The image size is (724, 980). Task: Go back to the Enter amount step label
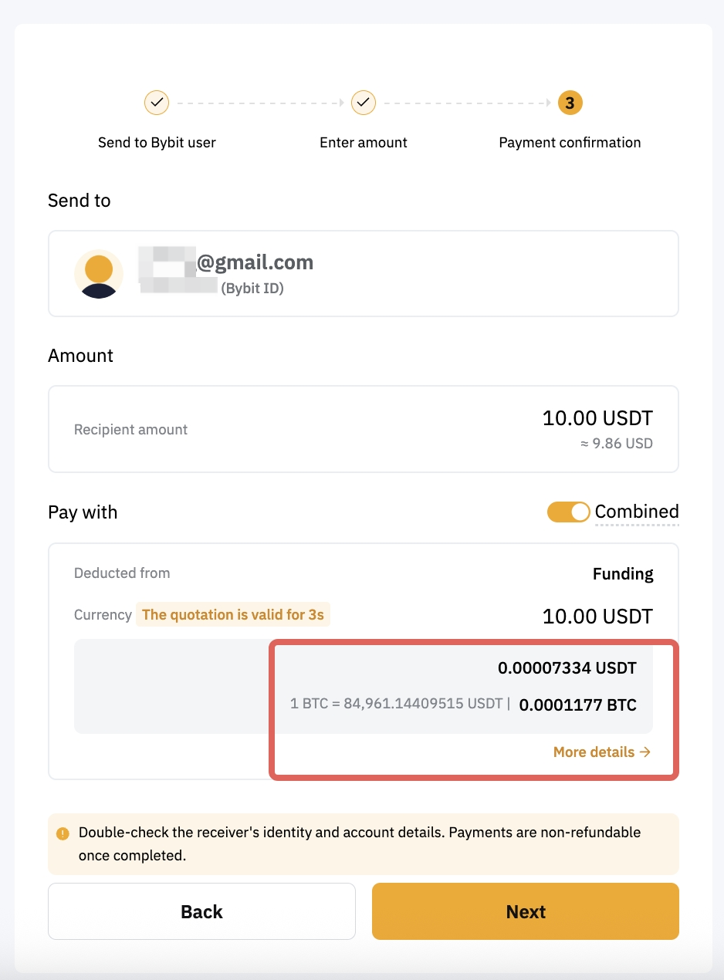363,143
